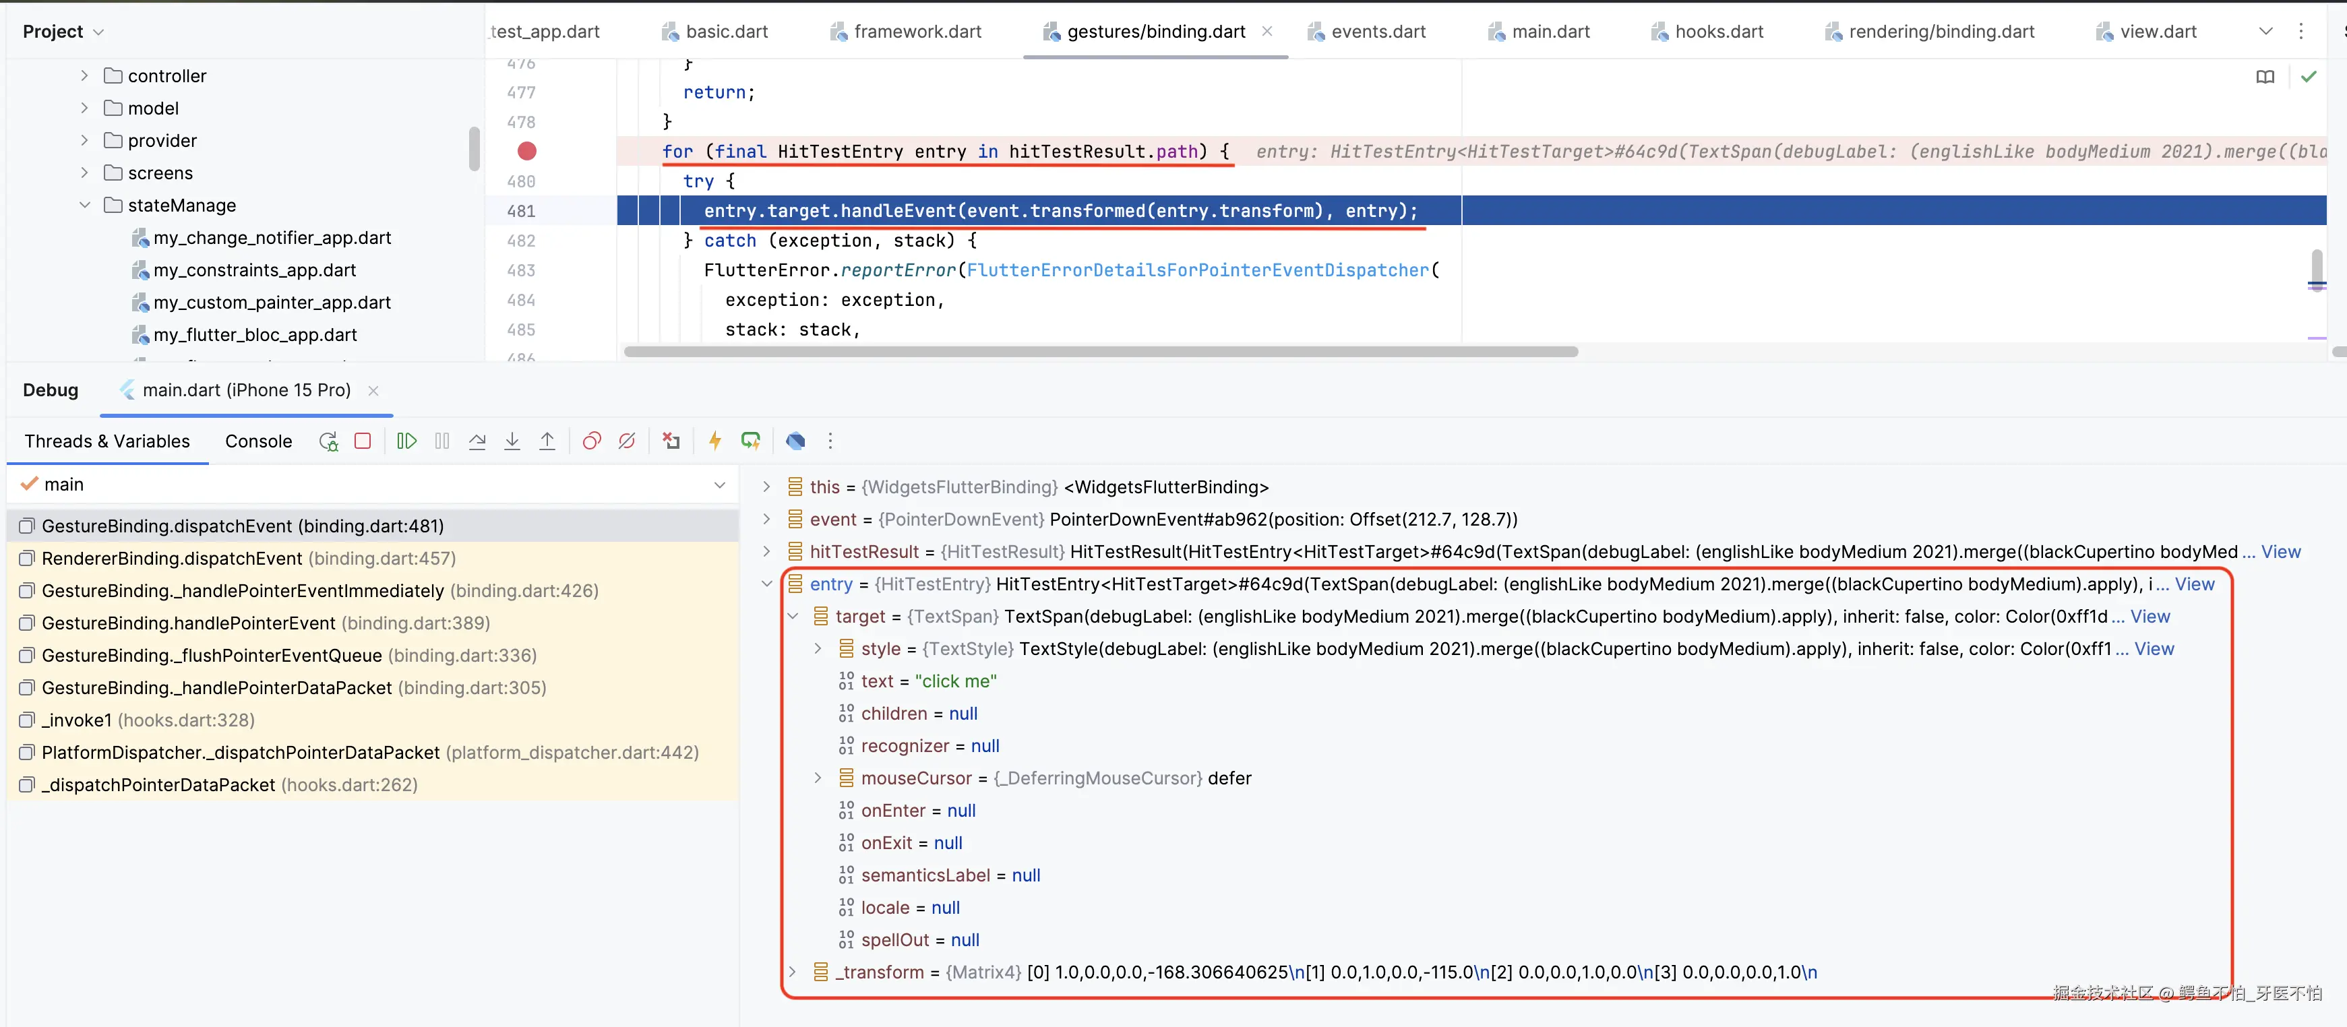Trigger Flutter Hot Reload lightning icon
The image size is (2347, 1027).
pos(715,441)
